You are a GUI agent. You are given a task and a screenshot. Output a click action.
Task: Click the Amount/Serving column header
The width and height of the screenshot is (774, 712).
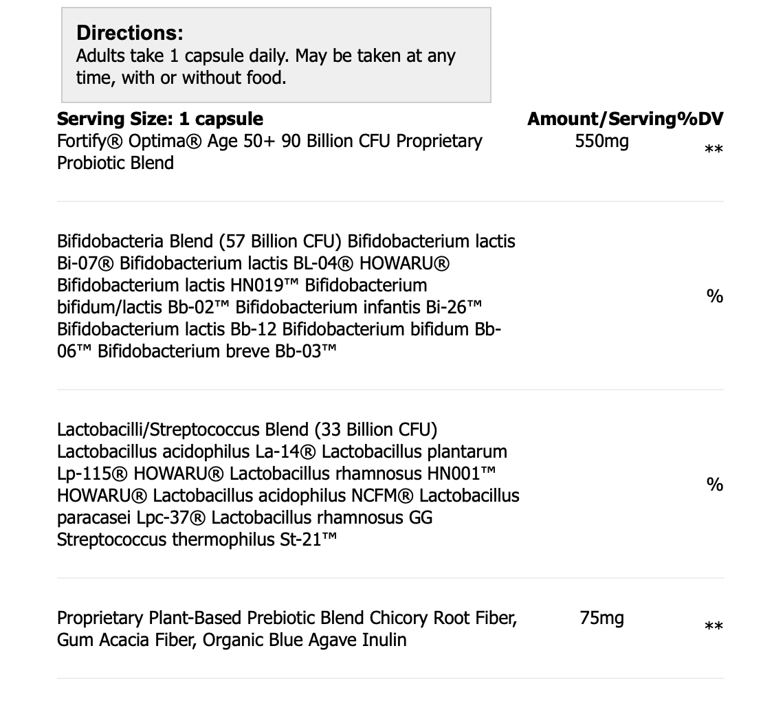(601, 119)
